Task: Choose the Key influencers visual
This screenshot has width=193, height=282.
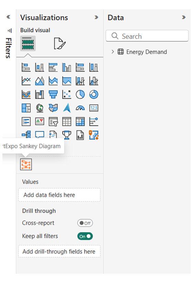Action: tap(94, 122)
